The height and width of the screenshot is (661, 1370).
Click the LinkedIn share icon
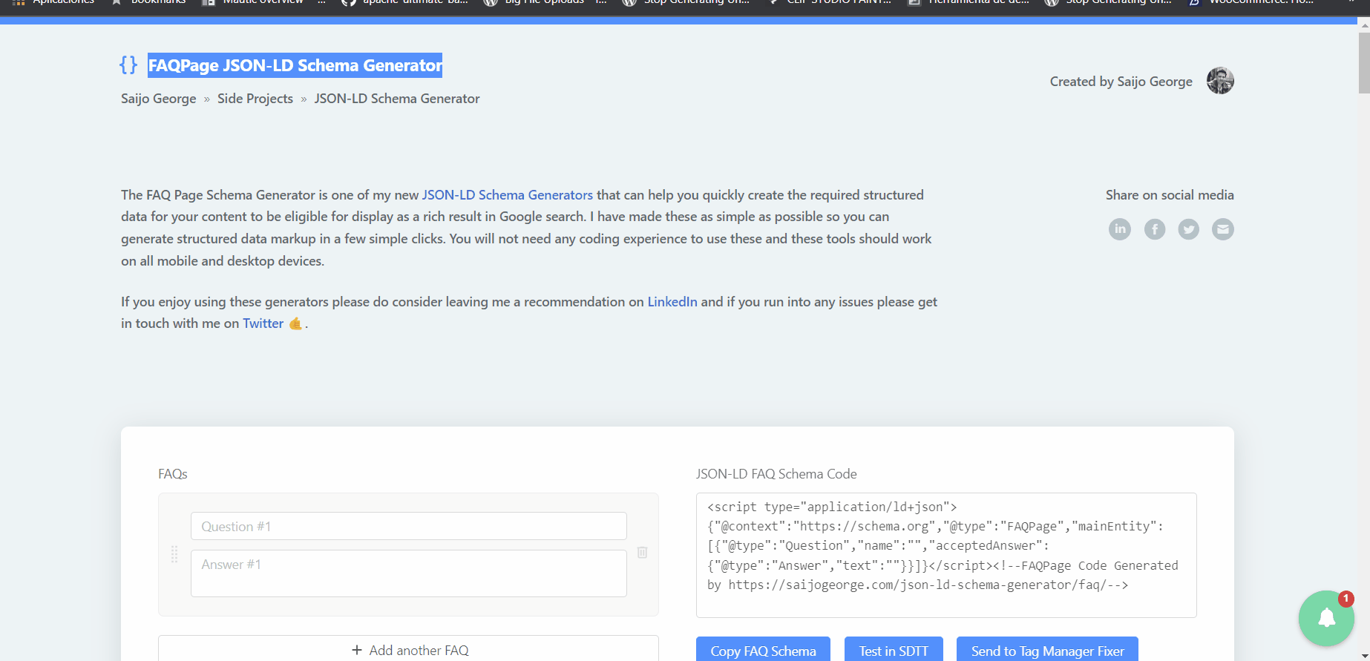tap(1119, 229)
